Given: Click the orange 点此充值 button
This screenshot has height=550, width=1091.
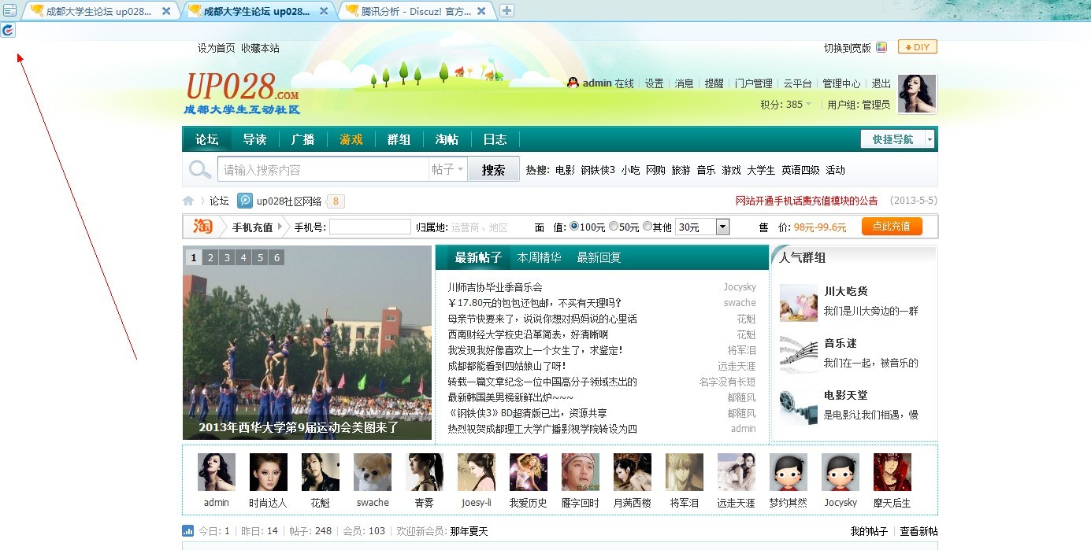Looking at the screenshot, I should pos(892,227).
